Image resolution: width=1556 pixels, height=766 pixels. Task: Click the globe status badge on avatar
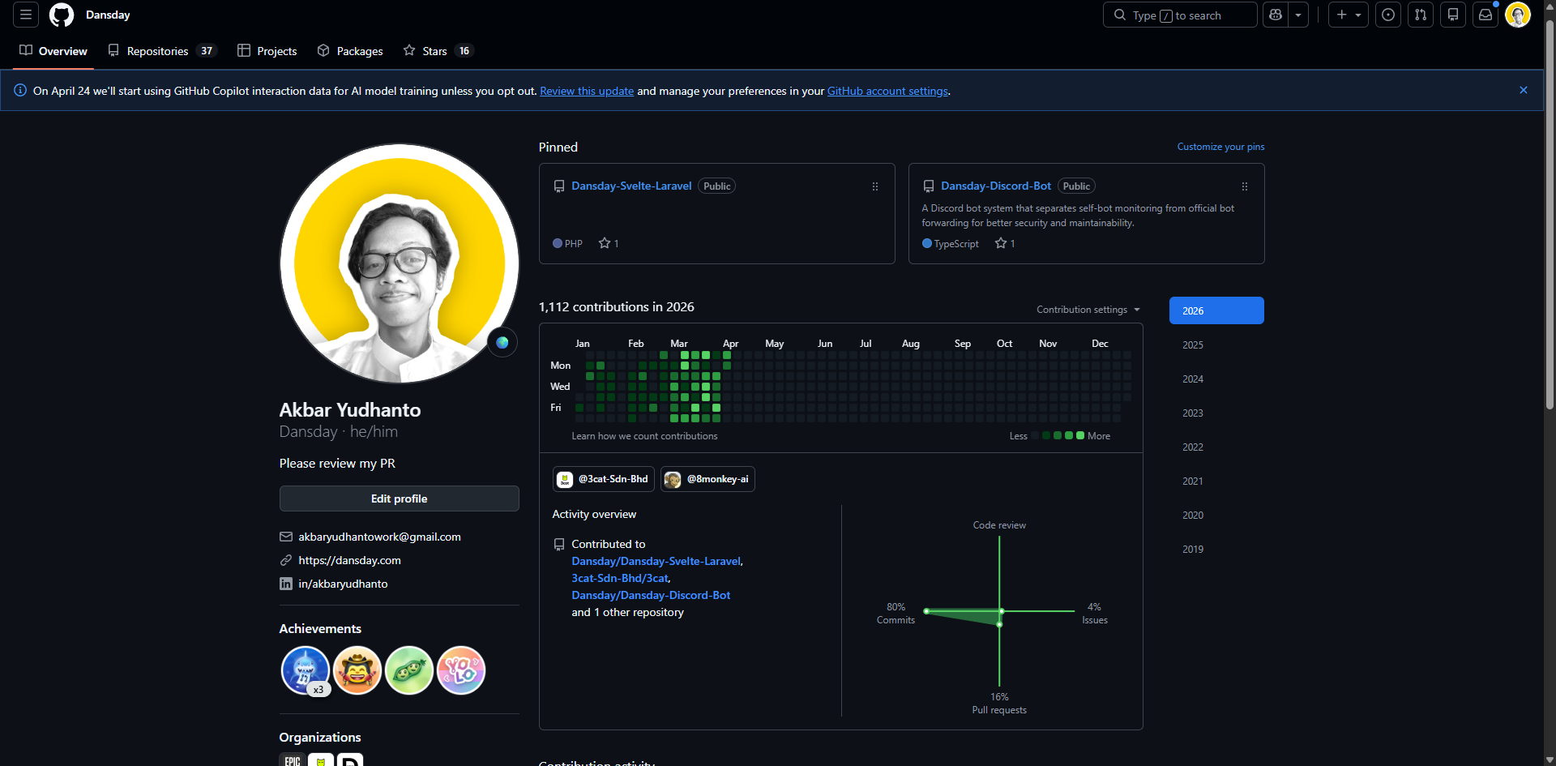pyautogui.click(x=502, y=342)
